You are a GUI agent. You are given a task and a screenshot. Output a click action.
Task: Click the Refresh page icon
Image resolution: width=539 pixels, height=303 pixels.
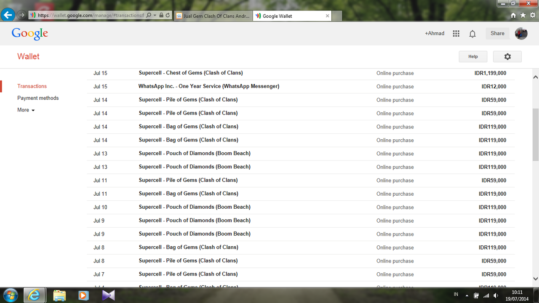168,15
